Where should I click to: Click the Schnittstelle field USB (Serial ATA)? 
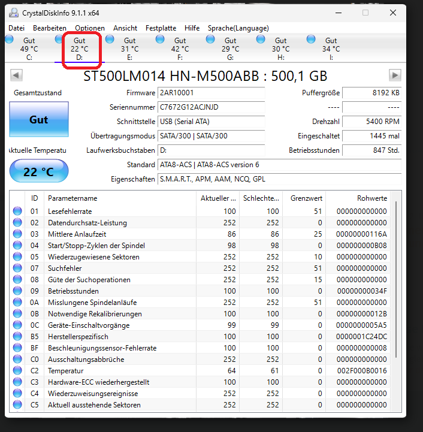click(x=211, y=122)
